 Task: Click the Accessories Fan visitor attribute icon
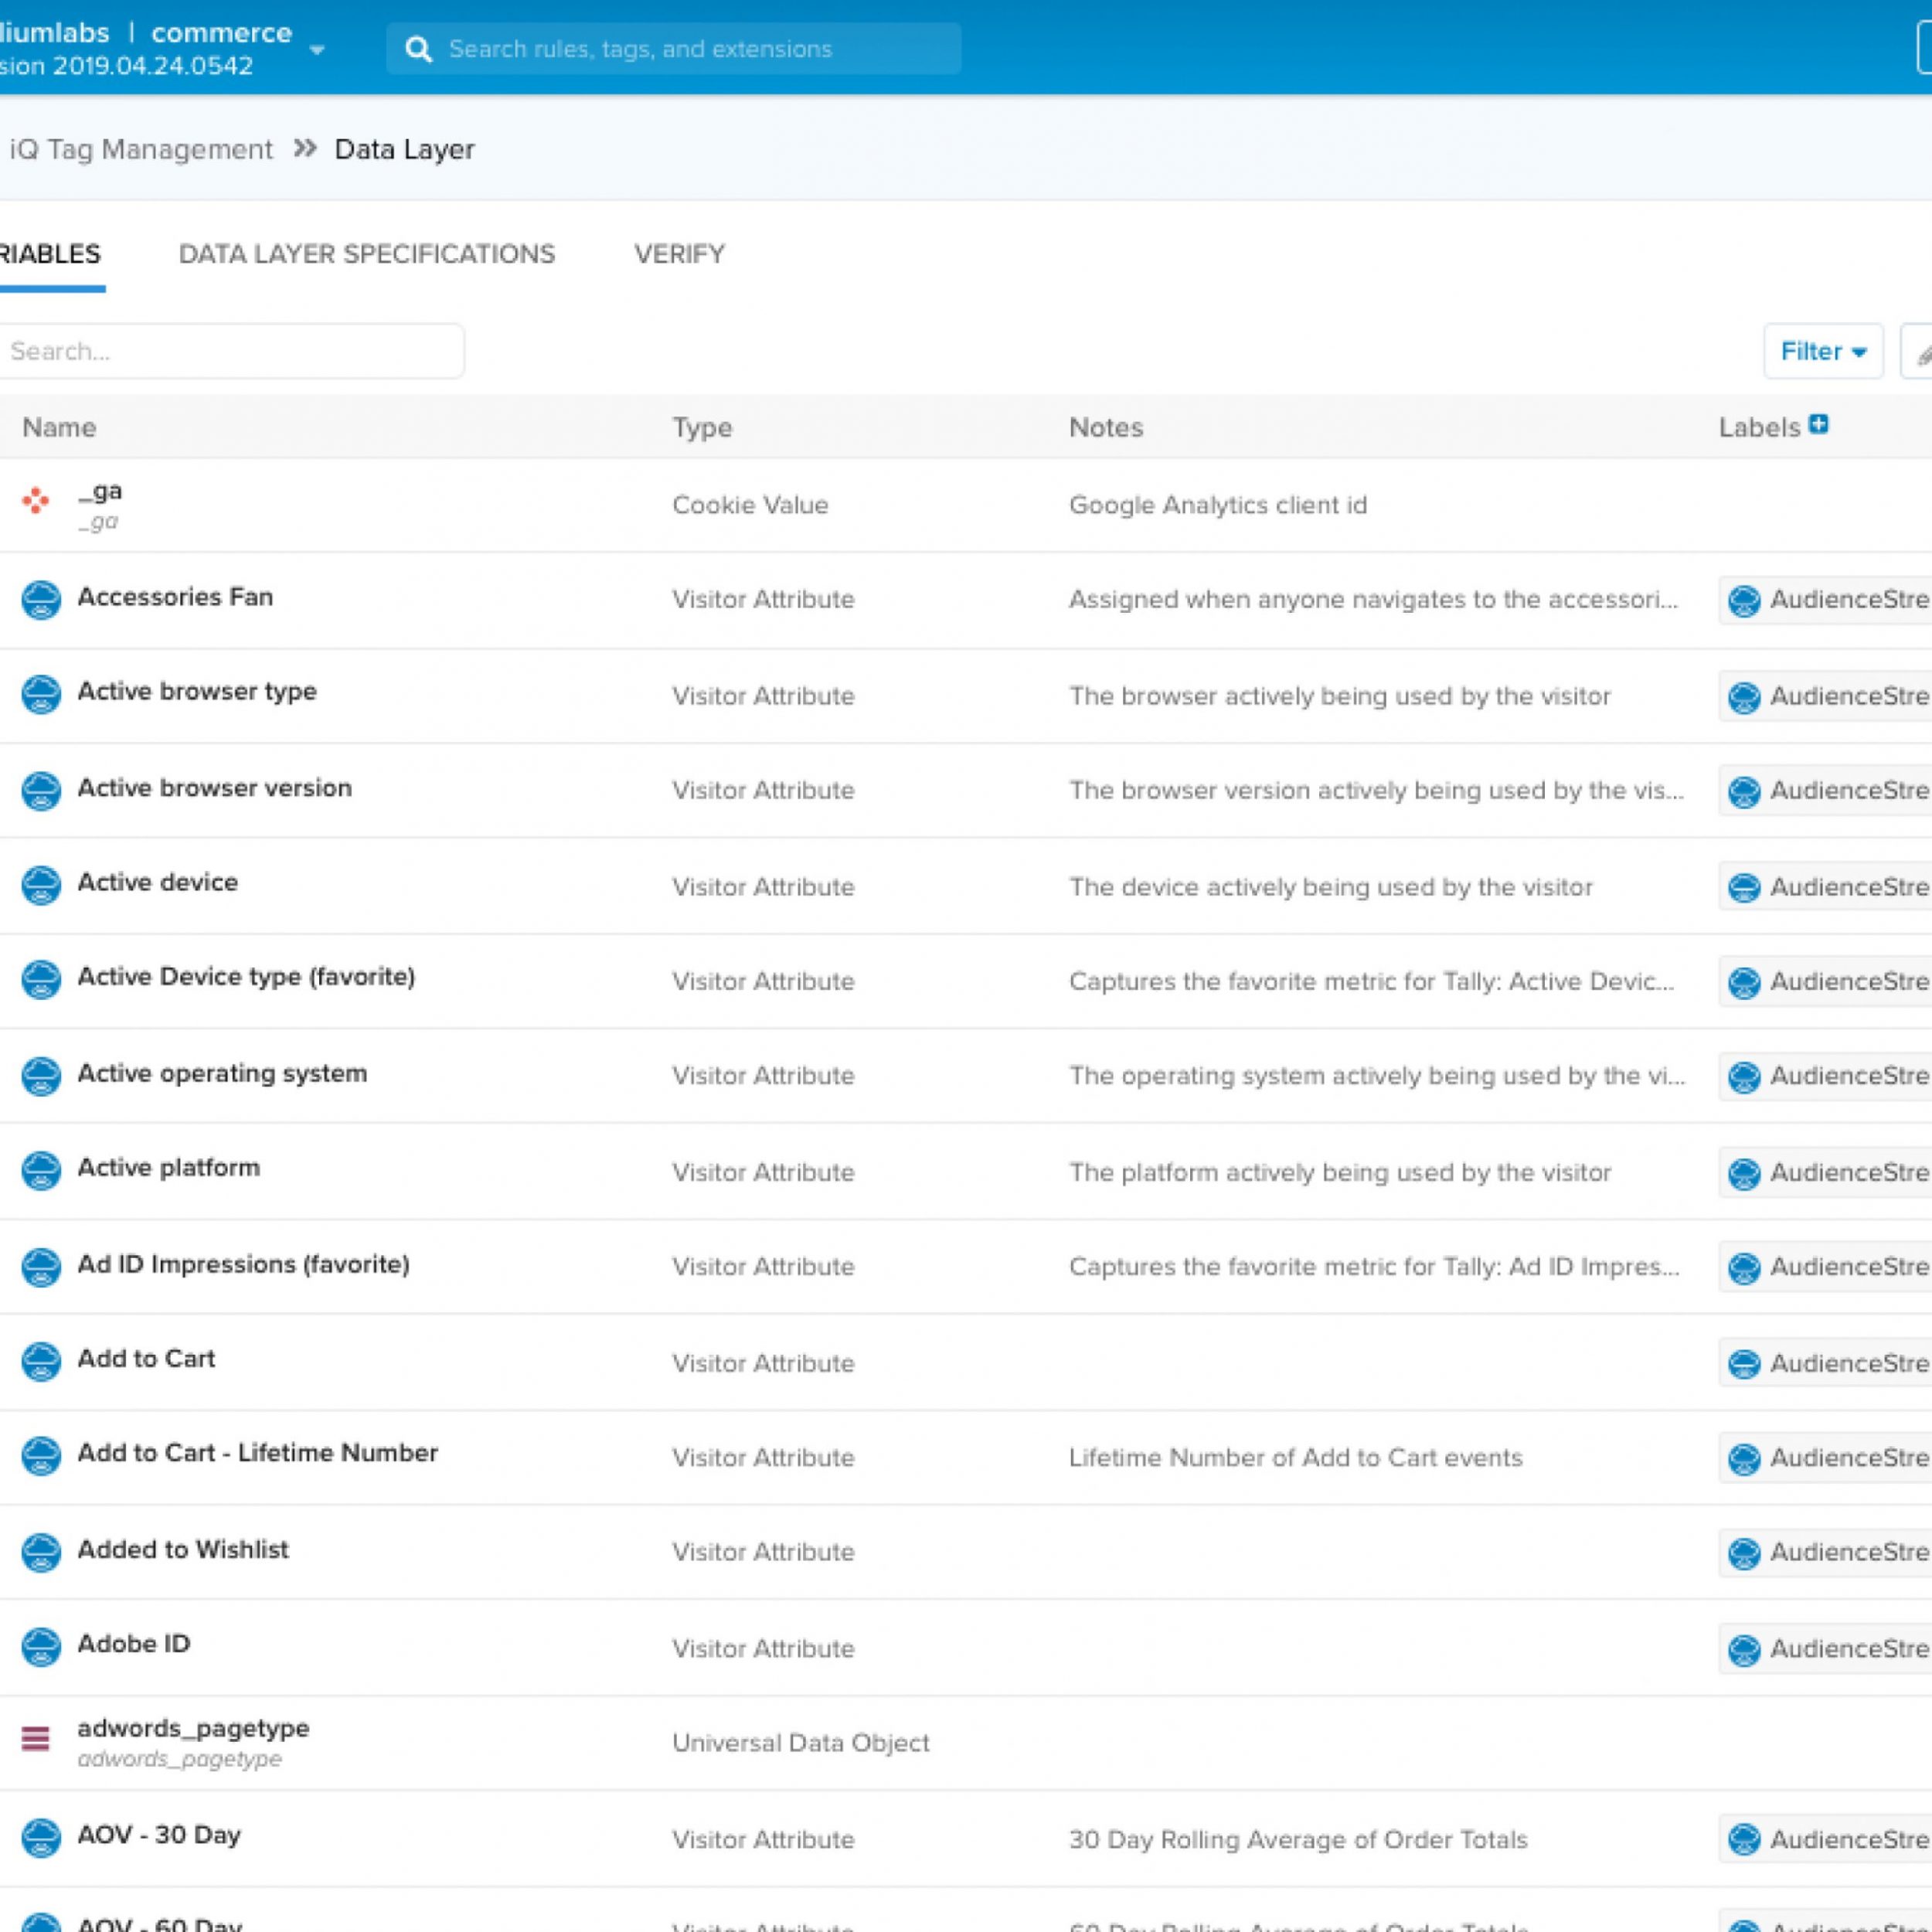pos(41,599)
